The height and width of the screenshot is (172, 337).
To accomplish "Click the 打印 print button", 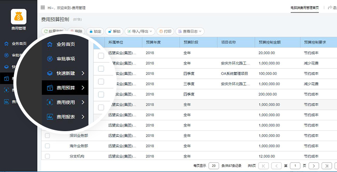I will (x=165, y=31).
